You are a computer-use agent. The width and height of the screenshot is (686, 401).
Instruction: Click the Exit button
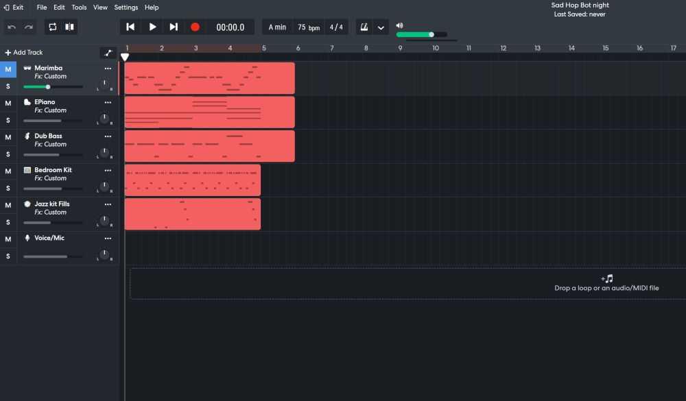pos(14,8)
